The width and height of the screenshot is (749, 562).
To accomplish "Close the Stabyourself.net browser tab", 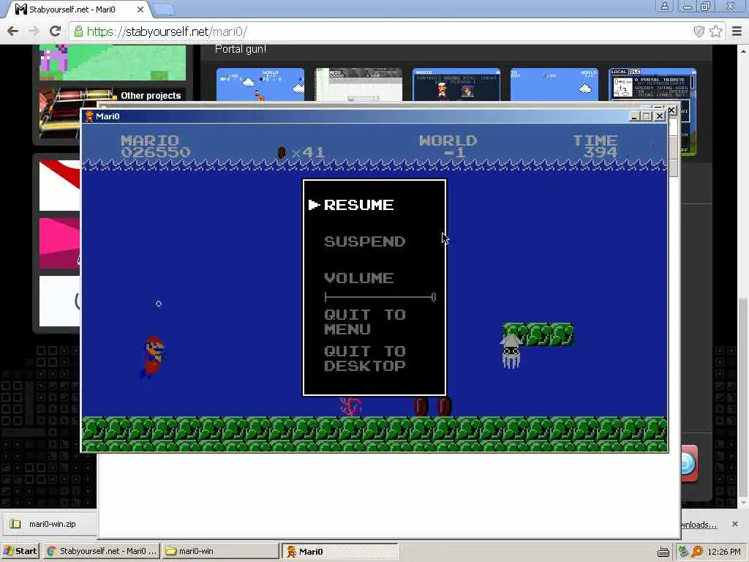I will pyautogui.click(x=140, y=9).
